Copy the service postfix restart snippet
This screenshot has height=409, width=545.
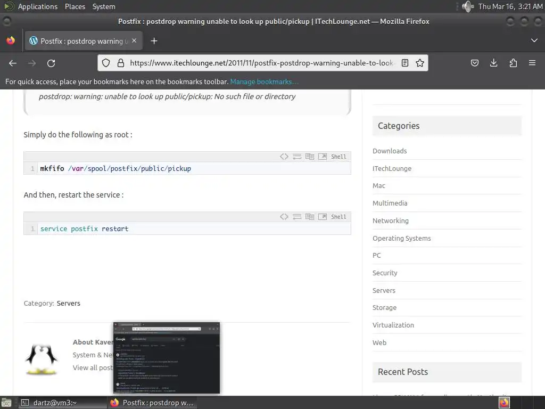tap(310, 217)
